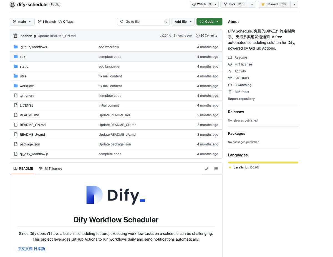Click the commits history clock icon
The image size is (333, 257).
198,36
